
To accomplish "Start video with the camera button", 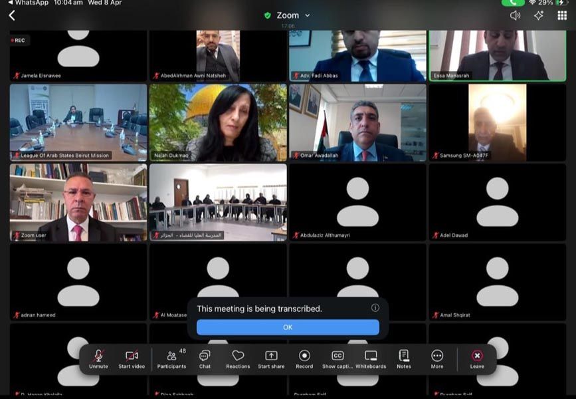I will tap(132, 359).
